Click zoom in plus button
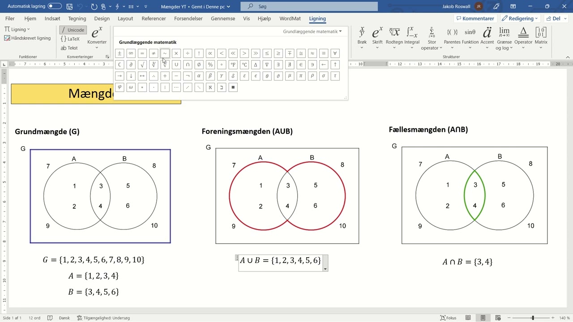 coord(553,318)
